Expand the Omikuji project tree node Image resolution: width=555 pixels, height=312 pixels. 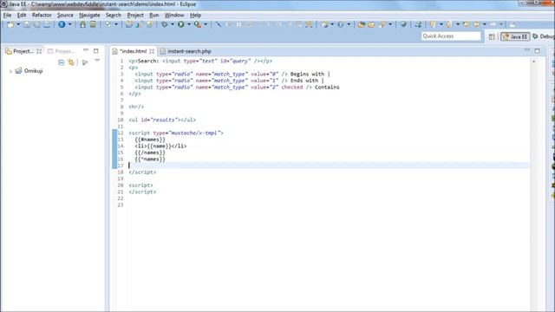pos(10,71)
